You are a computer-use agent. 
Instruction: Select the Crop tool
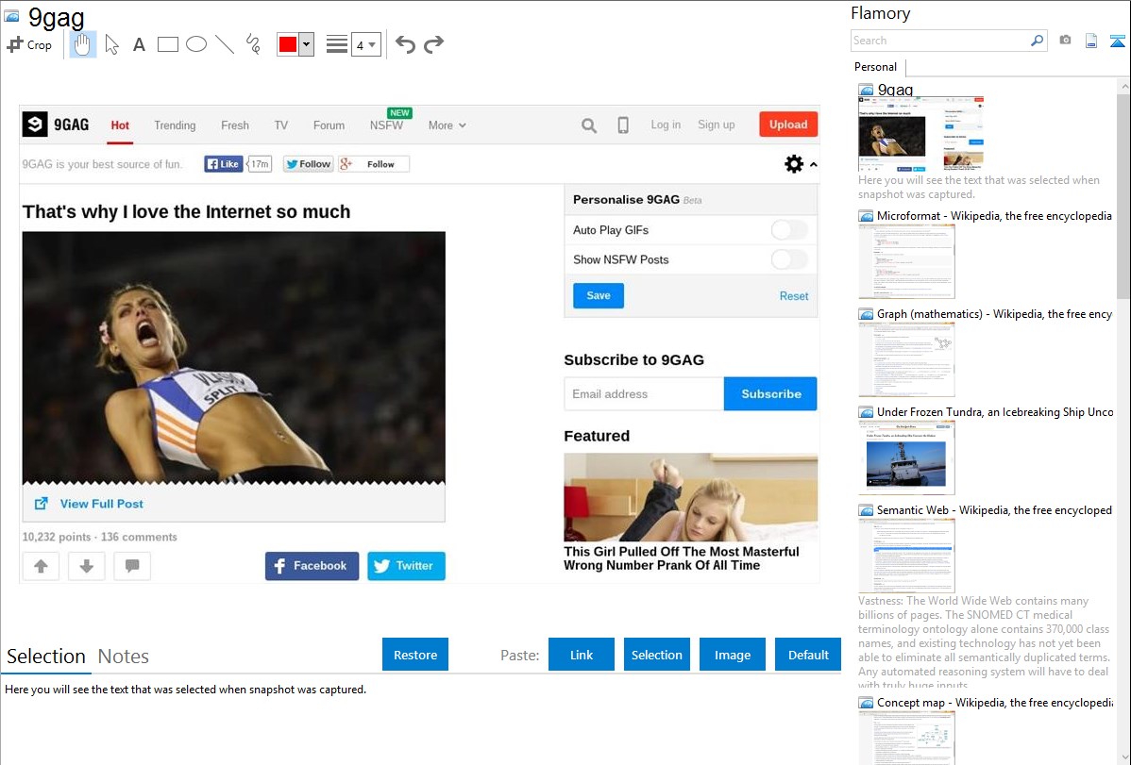coord(29,44)
